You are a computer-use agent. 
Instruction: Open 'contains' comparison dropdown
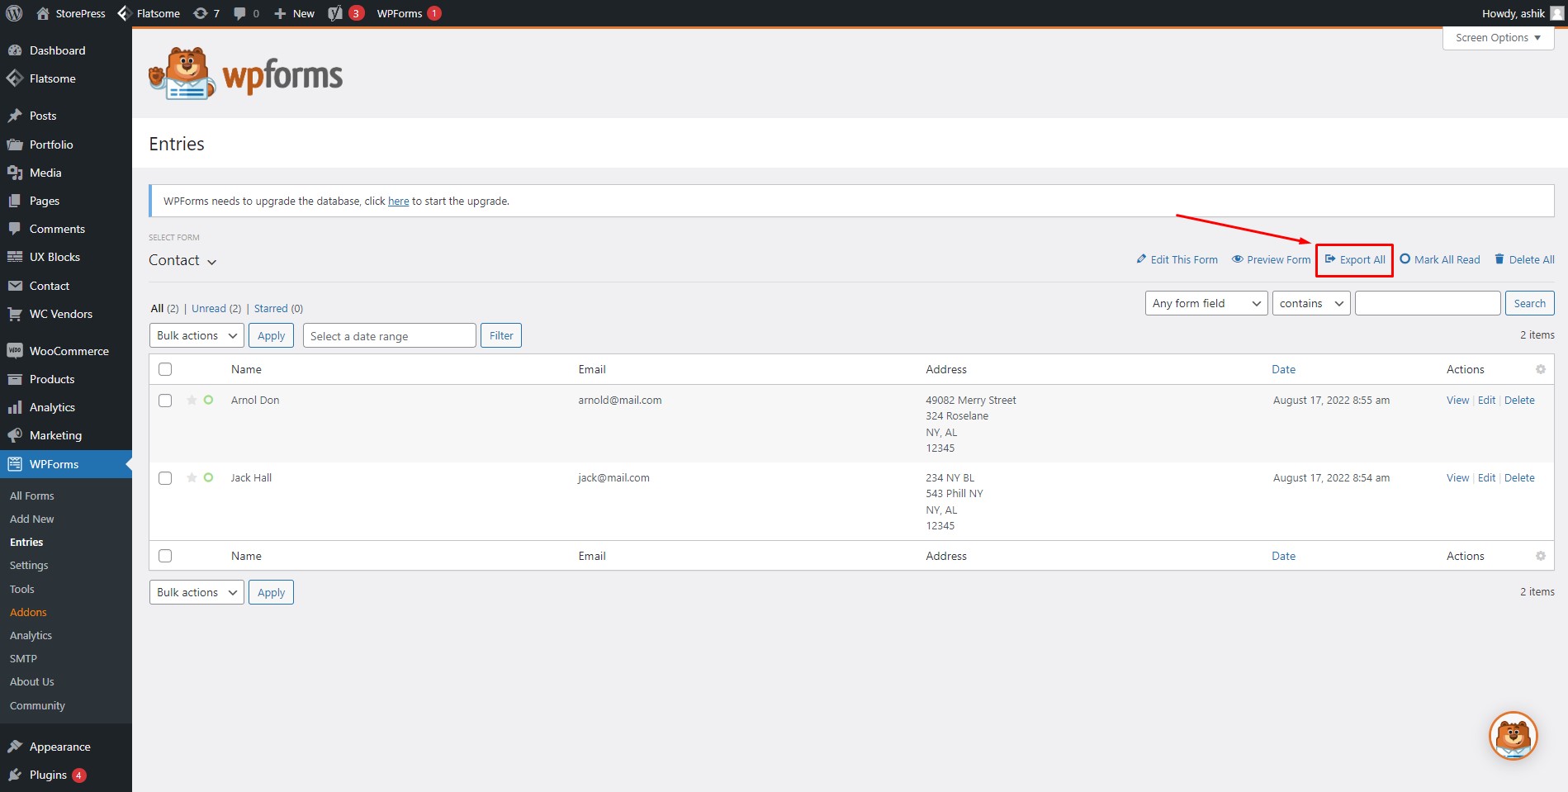pyautogui.click(x=1311, y=303)
